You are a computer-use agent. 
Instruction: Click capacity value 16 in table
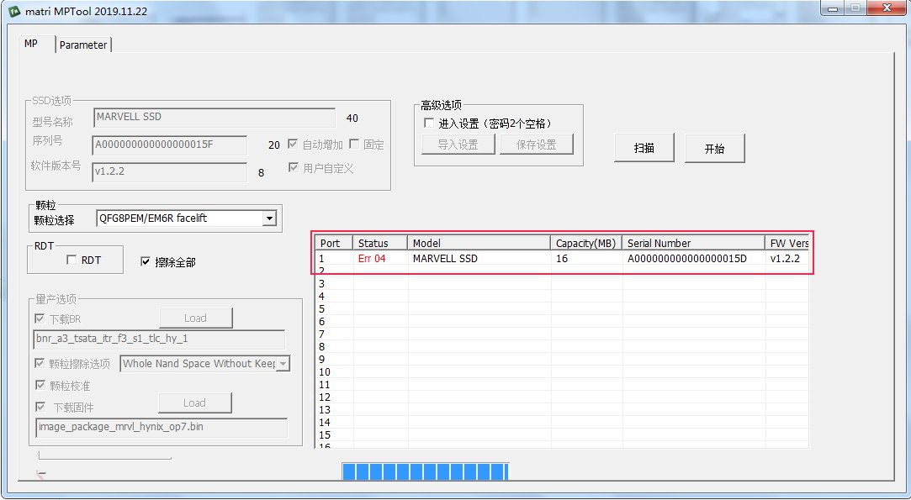coord(562,259)
